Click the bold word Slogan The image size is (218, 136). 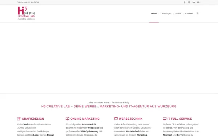tap(51, 135)
